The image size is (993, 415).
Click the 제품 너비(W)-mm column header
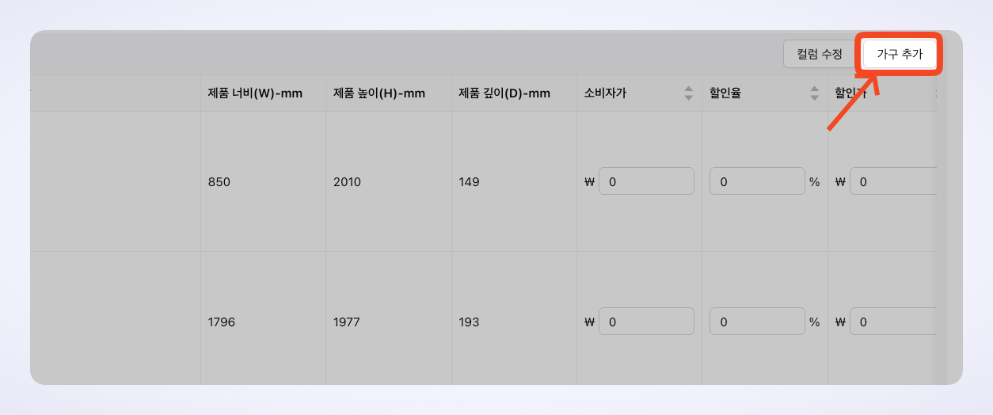[x=255, y=93]
